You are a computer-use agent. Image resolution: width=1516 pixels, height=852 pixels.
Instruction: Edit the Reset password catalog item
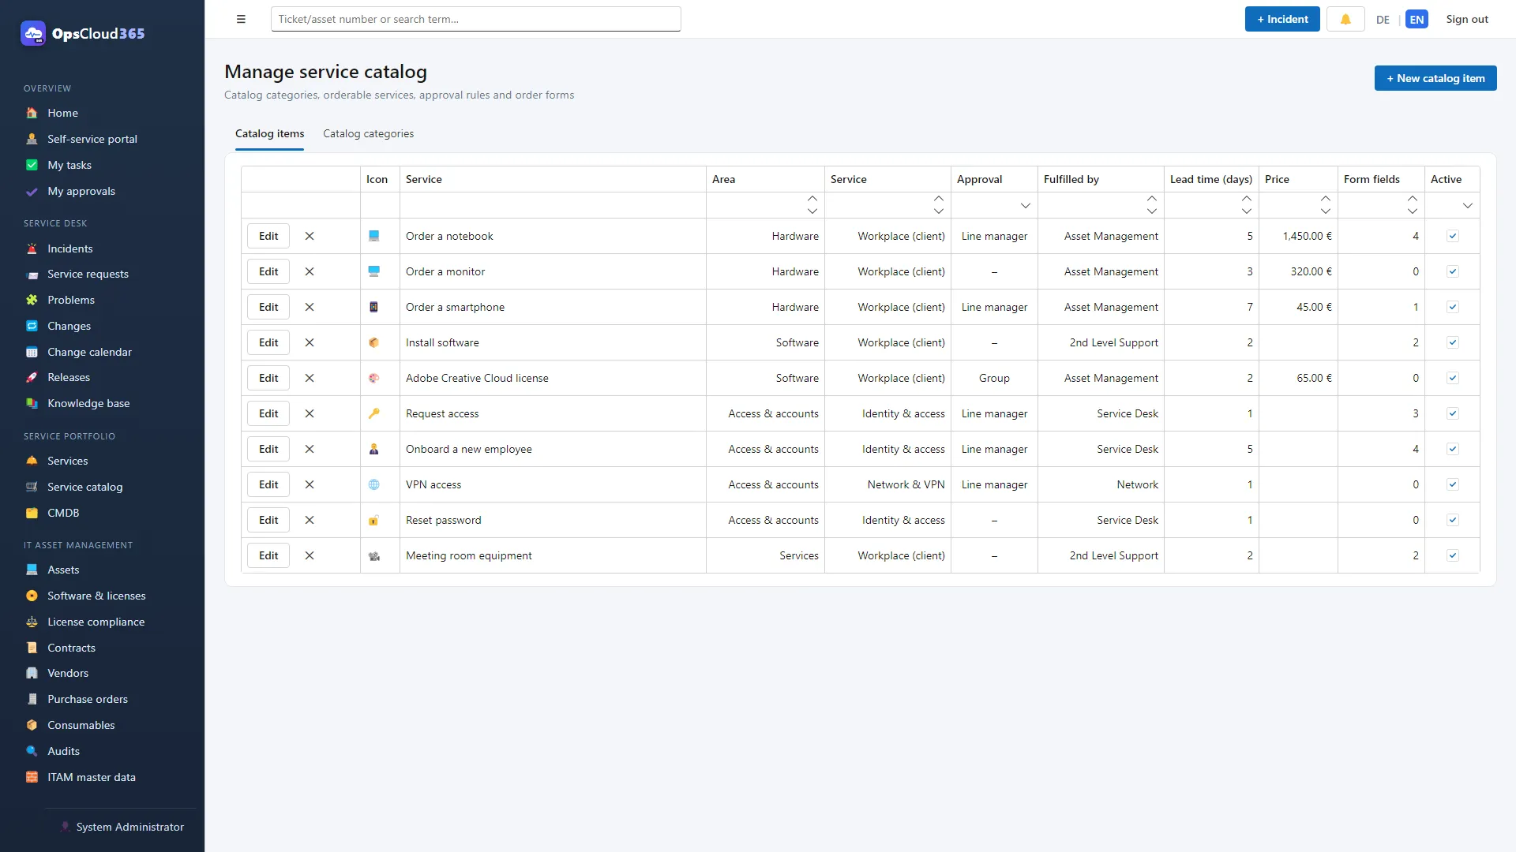point(268,520)
